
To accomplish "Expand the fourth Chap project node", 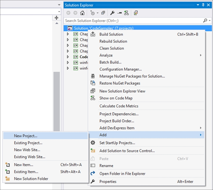I will [x=68, y=51].
